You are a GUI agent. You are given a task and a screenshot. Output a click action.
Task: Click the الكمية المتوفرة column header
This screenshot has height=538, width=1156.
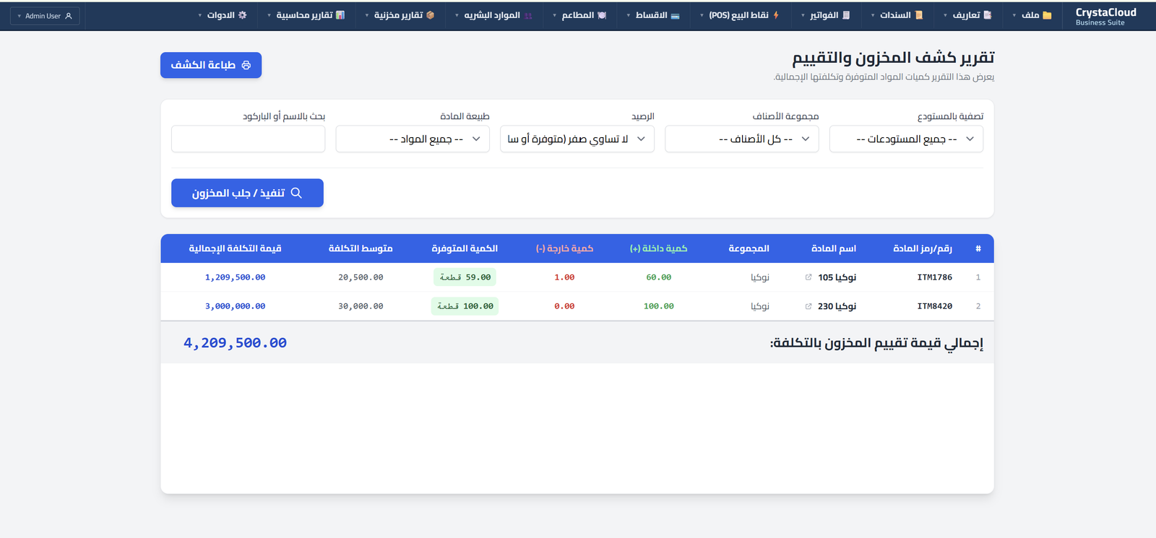[x=465, y=248]
